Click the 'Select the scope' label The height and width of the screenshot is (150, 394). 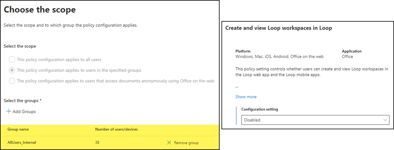pos(20,46)
